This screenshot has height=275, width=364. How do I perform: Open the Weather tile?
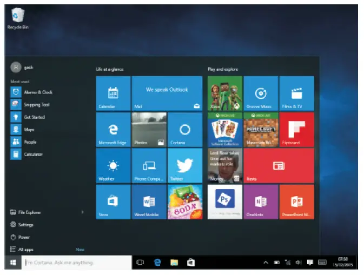coord(113,165)
